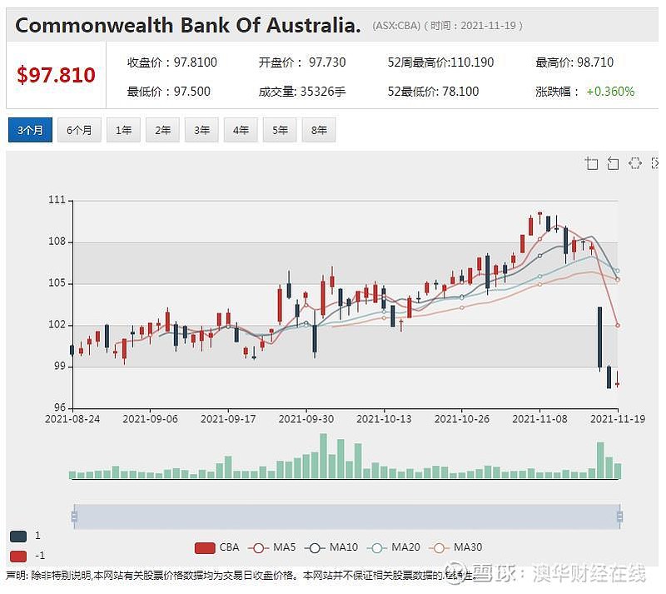
Task: Click the 最低价：97.500 value
Action: [x=169, y=92]
